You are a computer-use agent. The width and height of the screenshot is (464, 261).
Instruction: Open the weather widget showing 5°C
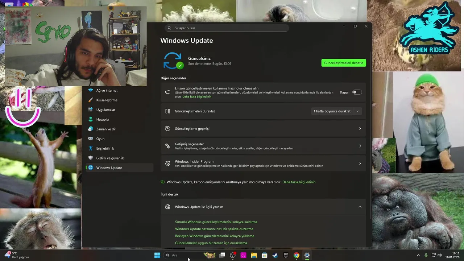[17, 255]
